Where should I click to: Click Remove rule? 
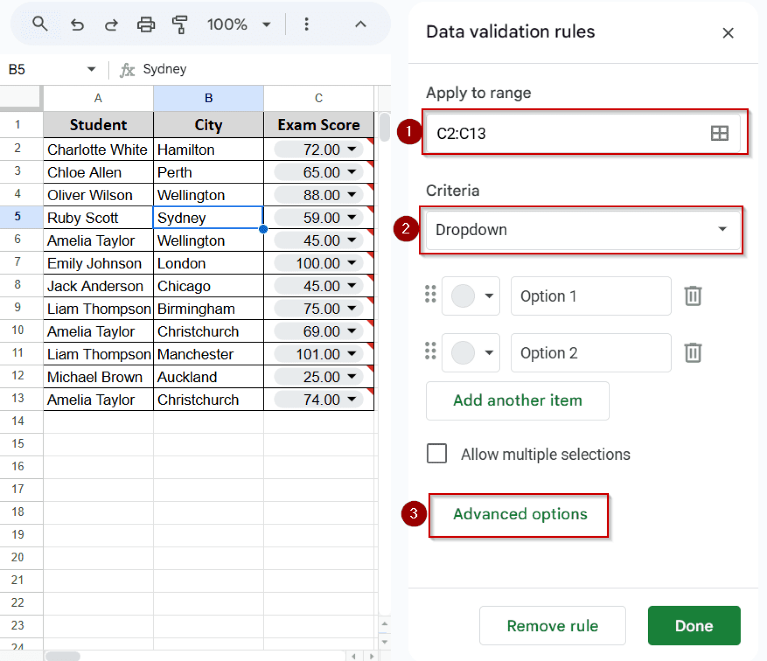[x=552, y=626]
